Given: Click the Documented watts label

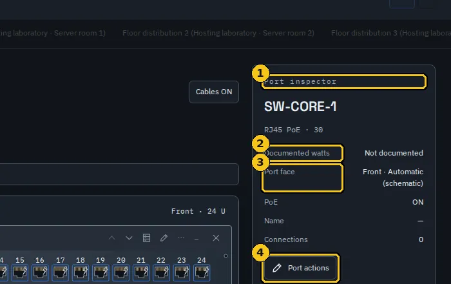Looking at the screenshot, I should click(x=297, y=153).
